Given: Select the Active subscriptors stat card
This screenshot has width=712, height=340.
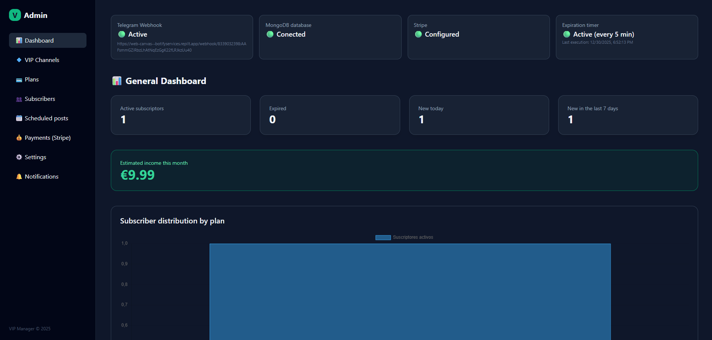Looking at the screenshot, I should click(181, 115).
